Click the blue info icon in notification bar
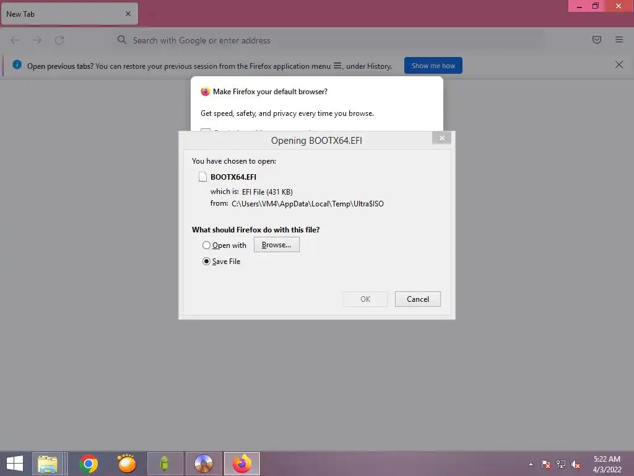Viewport: 634px width, 476px height. click(17, 64)
